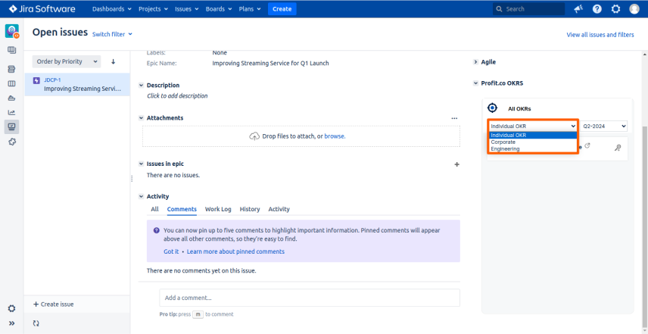Open the Board columns icon in sidebar
This screenshot has height=334, width=648.
pyautogui.click(x=11, y=83)
